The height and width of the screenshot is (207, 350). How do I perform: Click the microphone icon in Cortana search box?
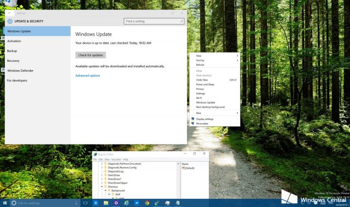76,203
